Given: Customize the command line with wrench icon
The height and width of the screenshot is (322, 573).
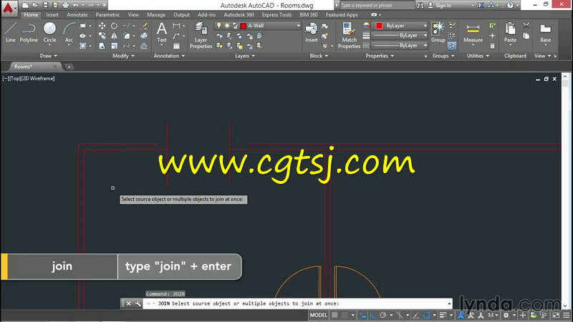Looking at the screenshot, I should [138, 303].
